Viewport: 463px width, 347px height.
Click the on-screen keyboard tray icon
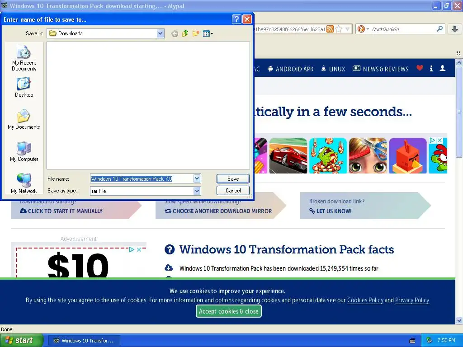[412, 341]
